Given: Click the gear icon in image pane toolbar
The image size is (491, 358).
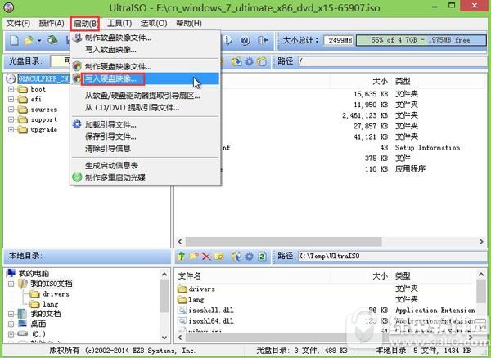Looking at the screenshot, I should (250, 61).
